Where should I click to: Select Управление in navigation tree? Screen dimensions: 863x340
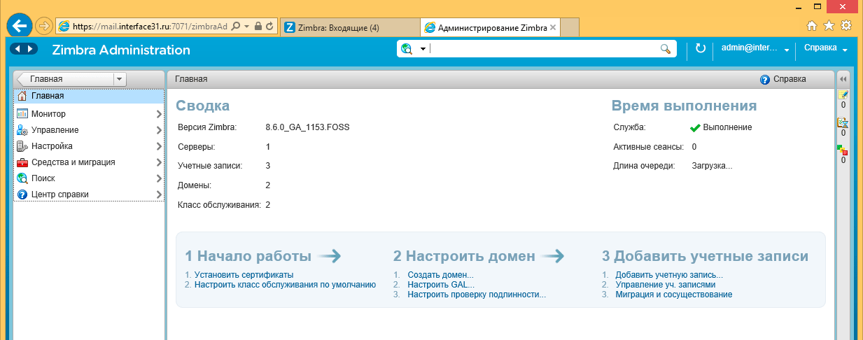88,130
